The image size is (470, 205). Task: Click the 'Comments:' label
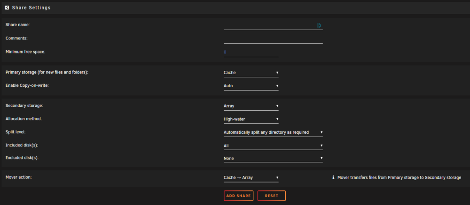pos(16,38)
